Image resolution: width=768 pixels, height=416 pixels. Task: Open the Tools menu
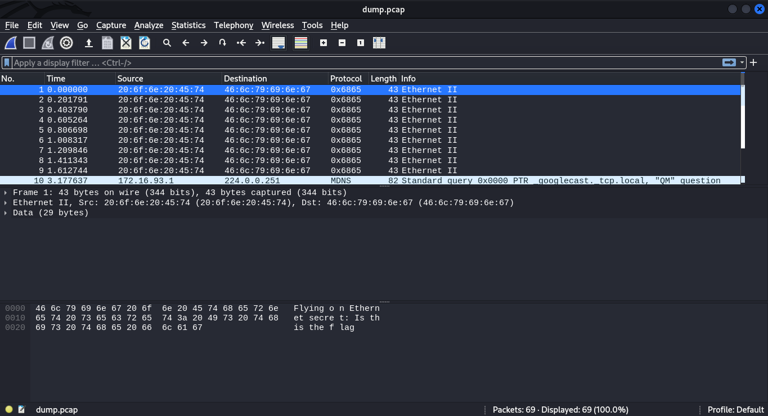click(312, 25)
